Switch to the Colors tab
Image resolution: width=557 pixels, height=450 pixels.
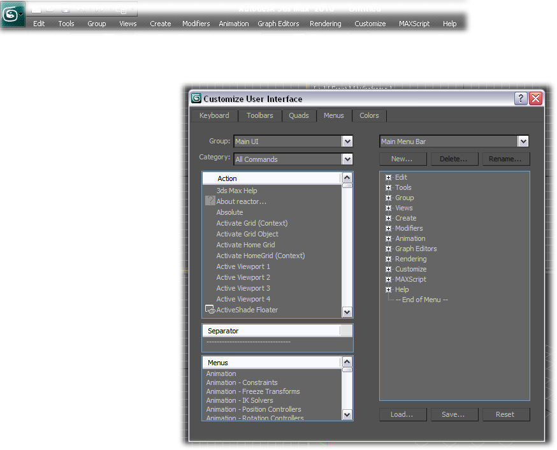[x=369, y=115]
